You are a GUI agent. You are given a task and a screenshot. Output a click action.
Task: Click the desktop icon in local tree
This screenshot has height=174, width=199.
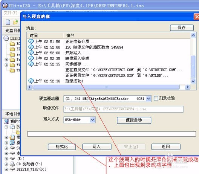12,143
